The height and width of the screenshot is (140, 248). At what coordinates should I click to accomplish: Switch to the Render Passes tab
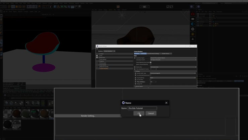(166, 53)
